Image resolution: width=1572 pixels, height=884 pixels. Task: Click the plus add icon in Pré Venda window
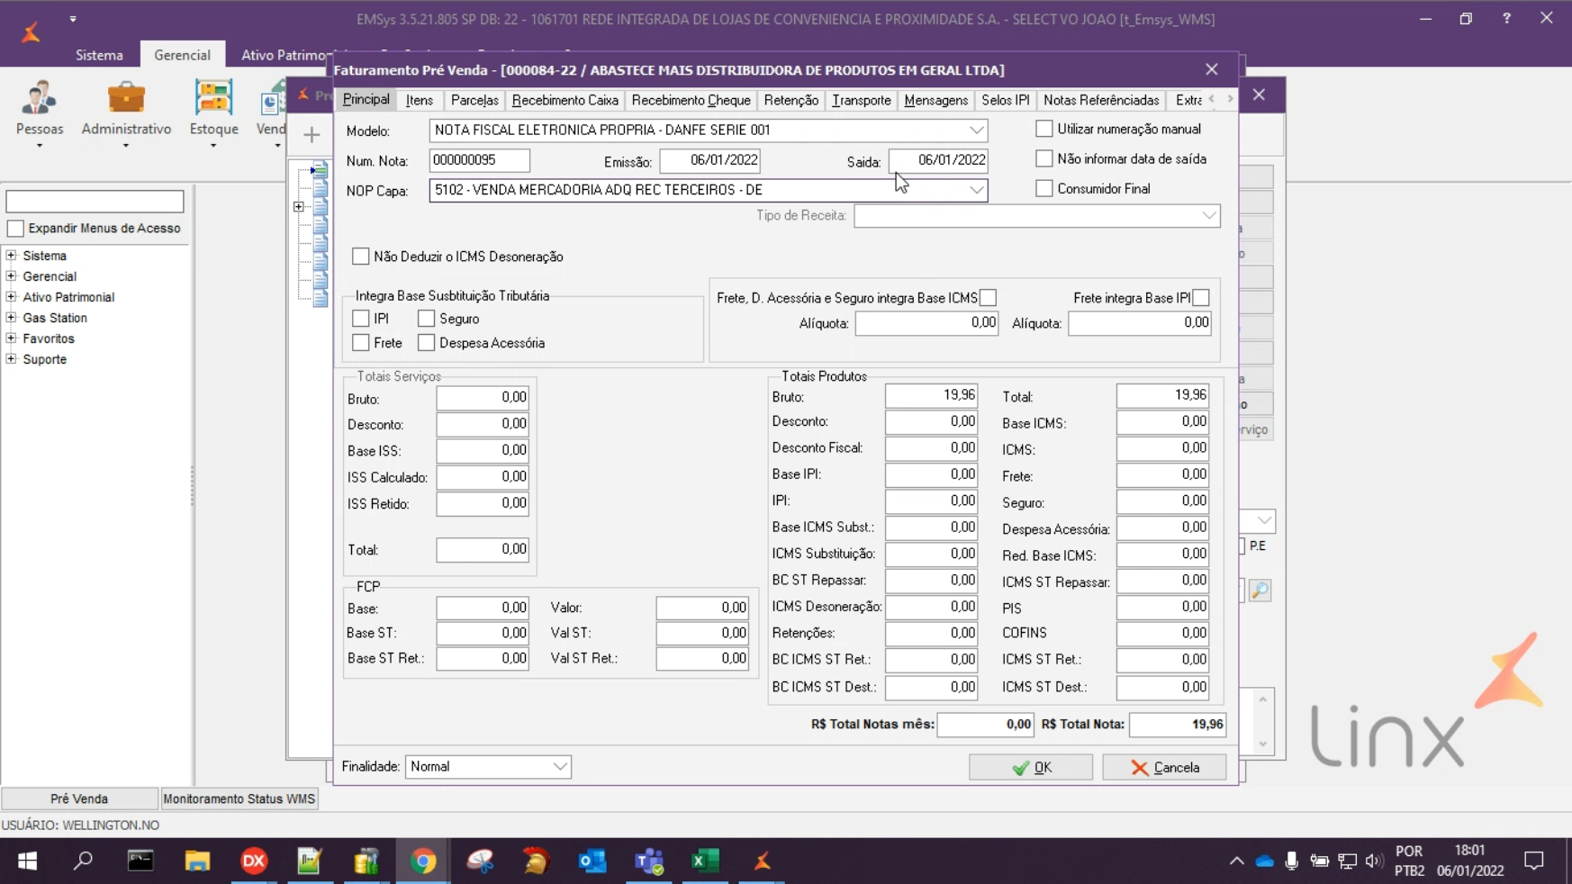pos(312,135)
